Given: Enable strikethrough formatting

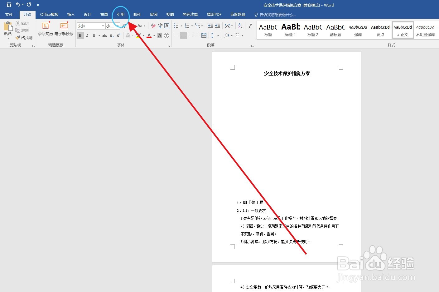Looking at the screenshot, I should (x=105, y=35).
